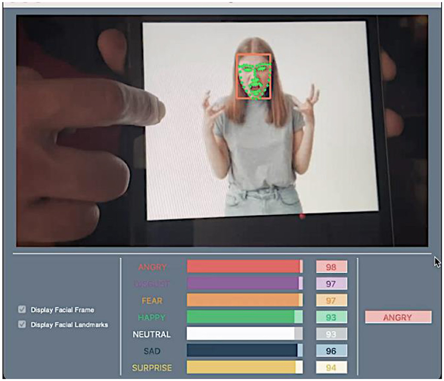Viewport: 444px width, 381px height.
Task: Click the SURPRISE score value 94
Action: (331, 368)
